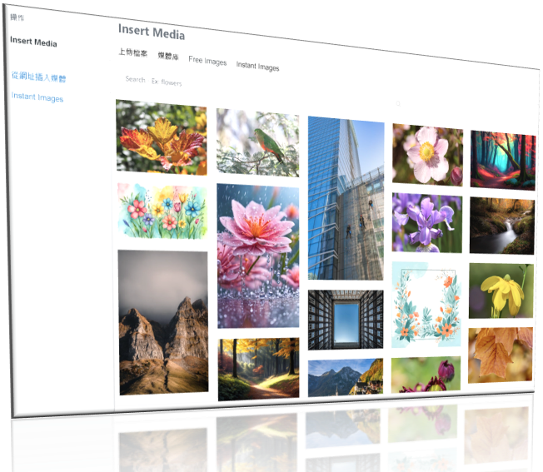Pick the pink anemone flower image
543x472 pixels.
(x=427, y=155)
